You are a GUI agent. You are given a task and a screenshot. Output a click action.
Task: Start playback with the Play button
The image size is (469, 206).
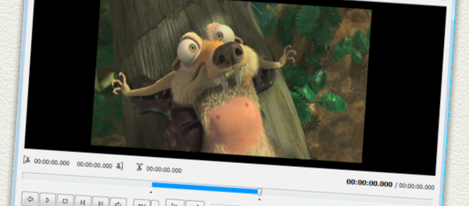click(x=48, y=200)
